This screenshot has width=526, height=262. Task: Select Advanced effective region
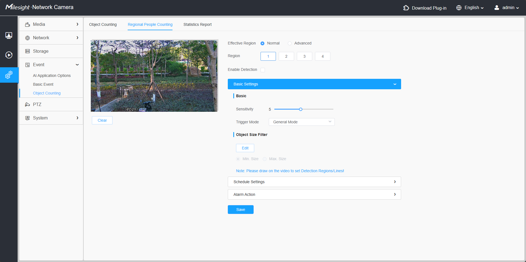coord(290,43)
